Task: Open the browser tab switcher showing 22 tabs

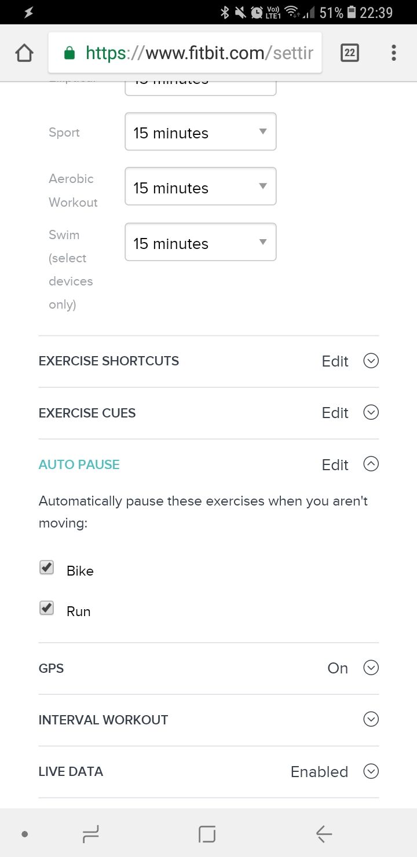Action: (350, 52)
